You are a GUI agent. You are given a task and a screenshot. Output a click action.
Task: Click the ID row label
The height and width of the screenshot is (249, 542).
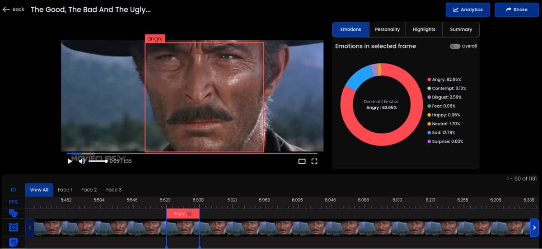[14, 190]
